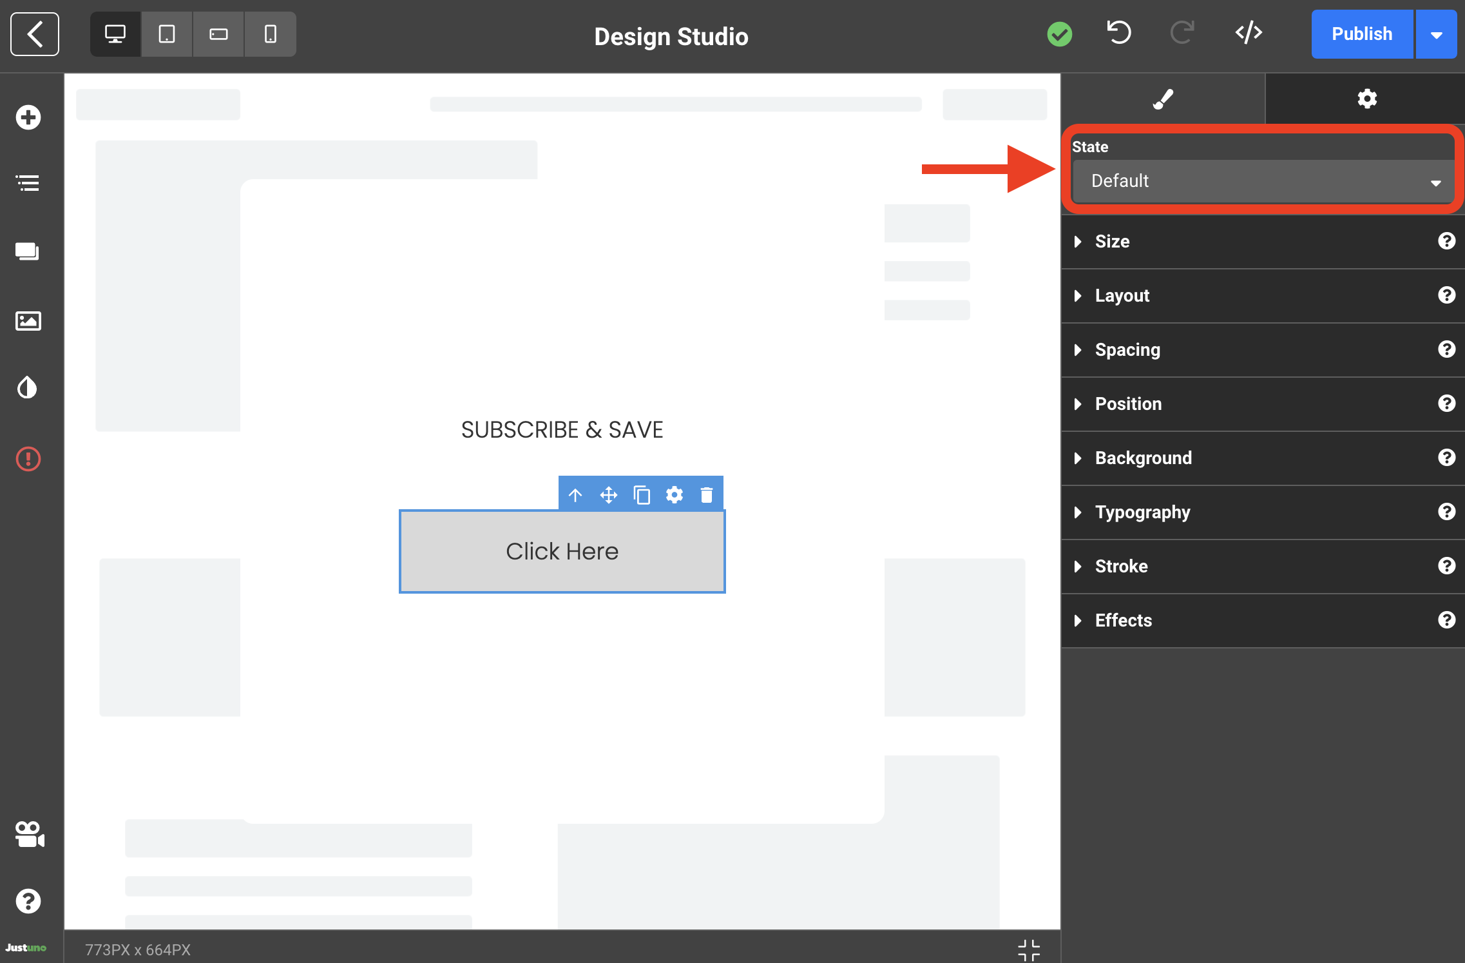Click the Publish button
The width and height of the screenshot is (1465, 963).
coord(1361,35)
